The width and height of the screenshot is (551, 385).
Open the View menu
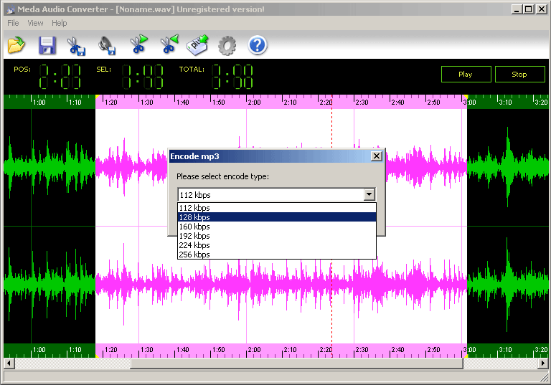35,23
